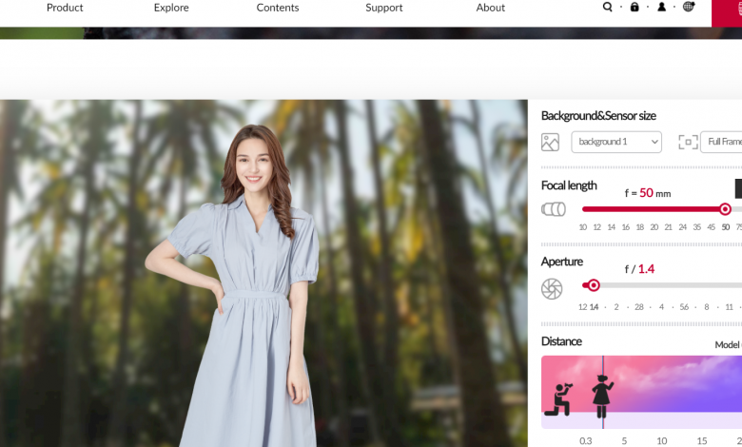Image resolution: width=742 pixels, height=447 pixels.
Task: Click the search magnifier icon
Action: pos(608,7)
